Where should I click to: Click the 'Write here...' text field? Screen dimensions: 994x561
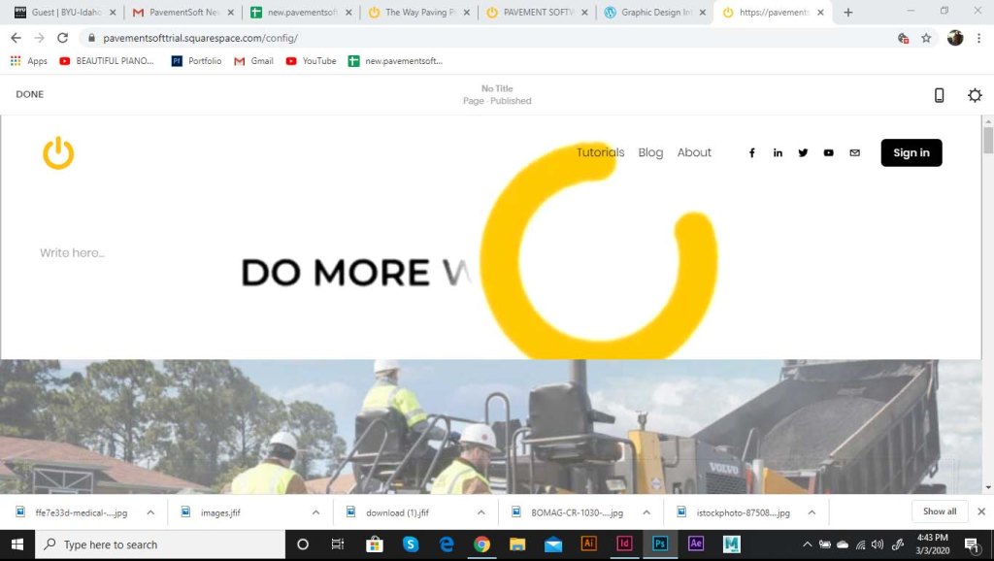click(x=72, y=253)
